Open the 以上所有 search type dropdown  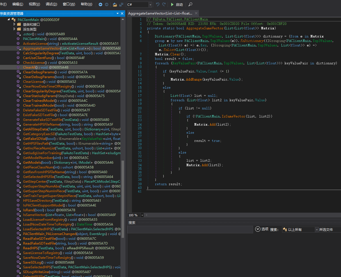tap(317, 230)
